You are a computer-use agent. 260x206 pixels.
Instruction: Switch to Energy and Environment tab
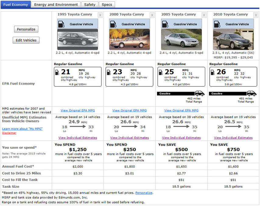tap(56, 5)
